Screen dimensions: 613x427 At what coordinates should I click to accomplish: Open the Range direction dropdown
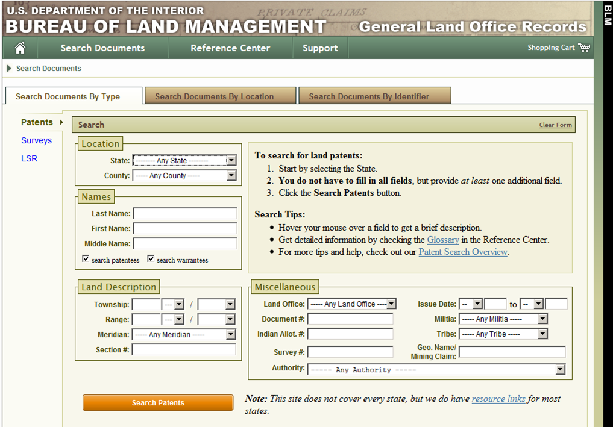[x=174, y=320]
